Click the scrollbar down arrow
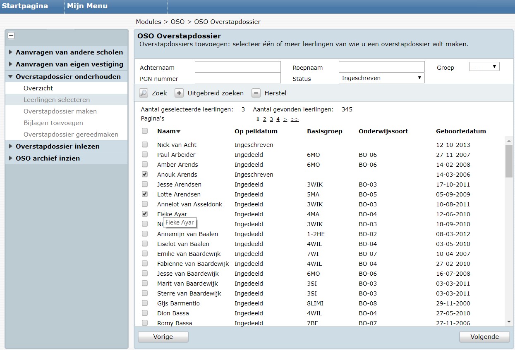The image size is (515, 350). 509,322
